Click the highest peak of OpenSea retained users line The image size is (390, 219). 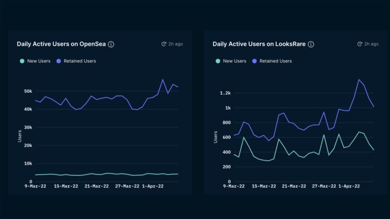pos(163,79)
